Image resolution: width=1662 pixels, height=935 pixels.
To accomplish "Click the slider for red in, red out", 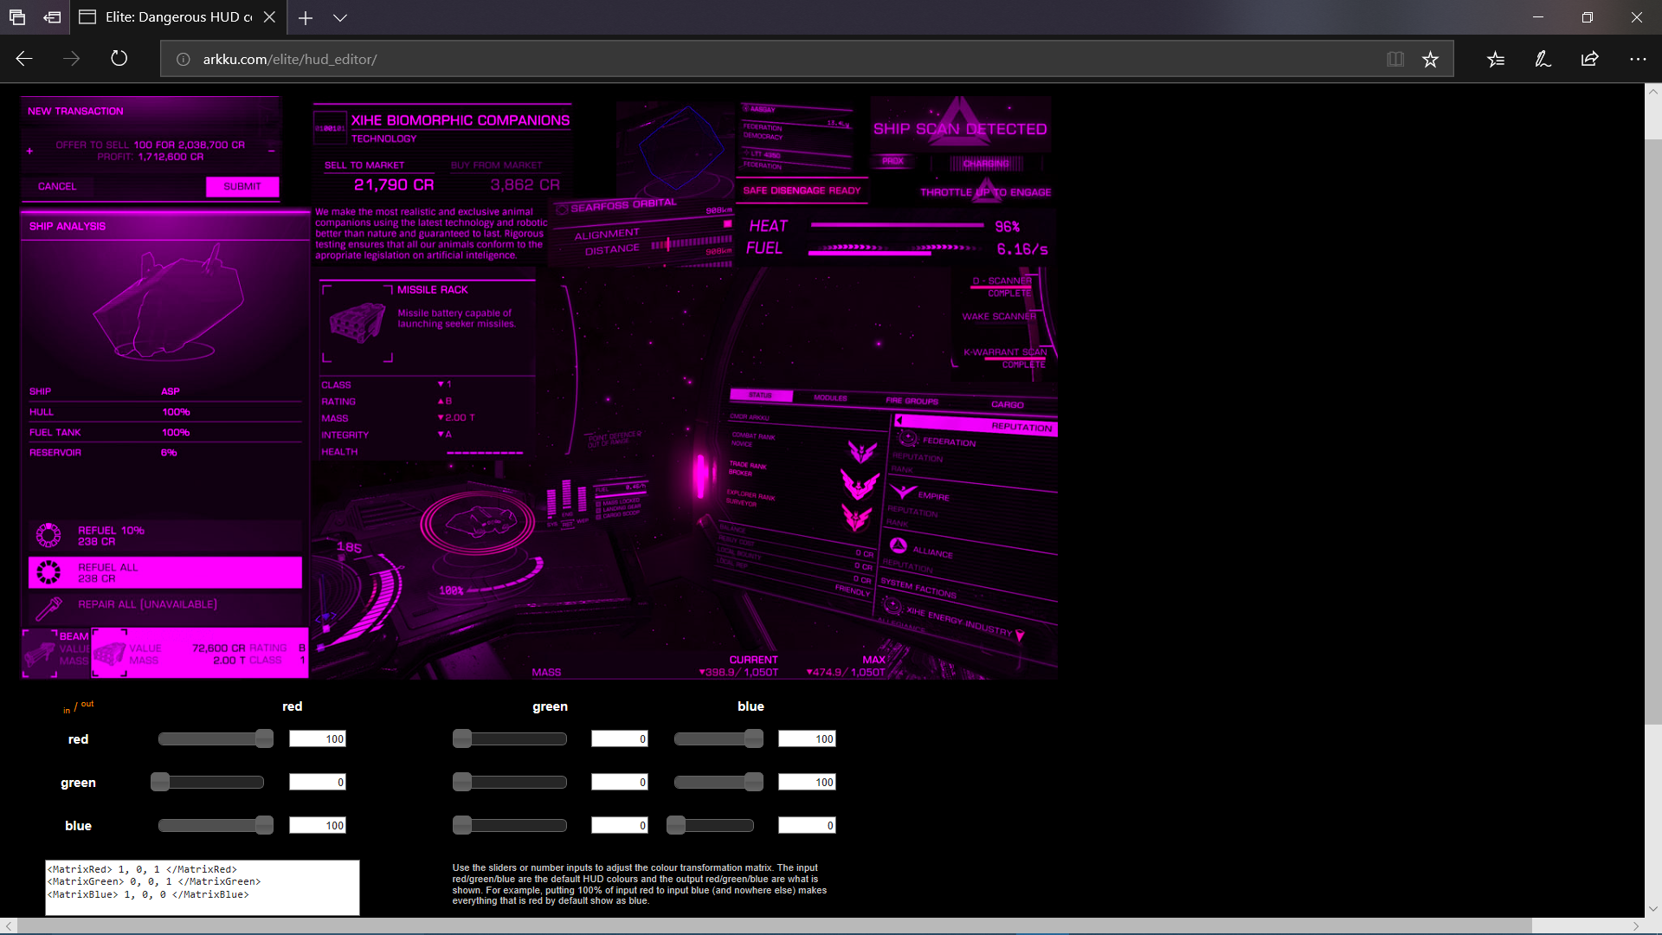I will click(216, 738).
